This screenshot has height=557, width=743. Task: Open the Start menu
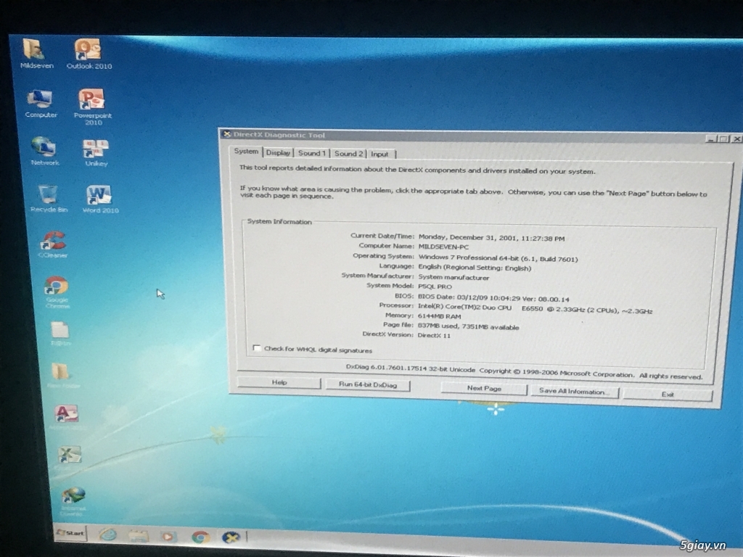tap(70, 533)
